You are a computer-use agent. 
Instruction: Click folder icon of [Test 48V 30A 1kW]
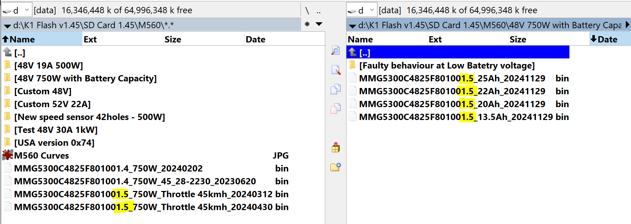pyautogui.click(x=7, y=129)
